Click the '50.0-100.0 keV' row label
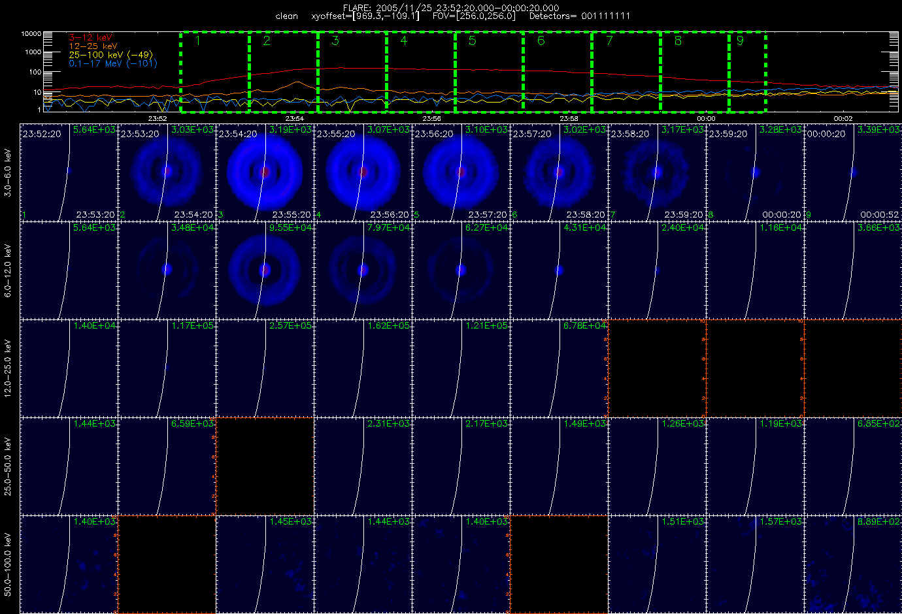 [8, 564]
